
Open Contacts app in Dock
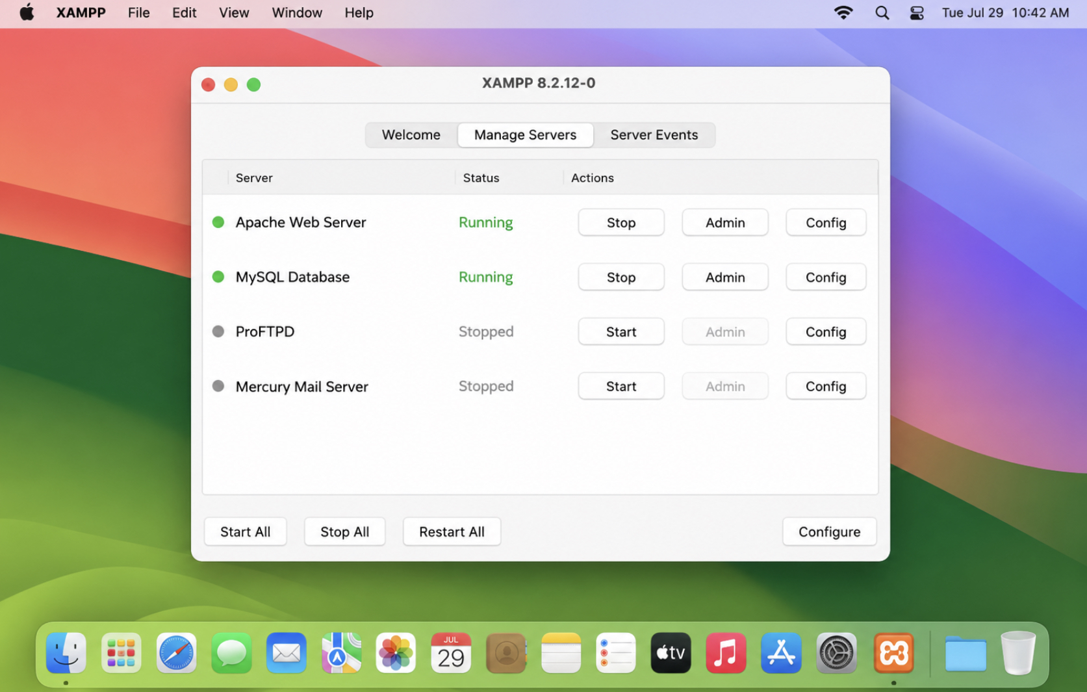[506, 653]
